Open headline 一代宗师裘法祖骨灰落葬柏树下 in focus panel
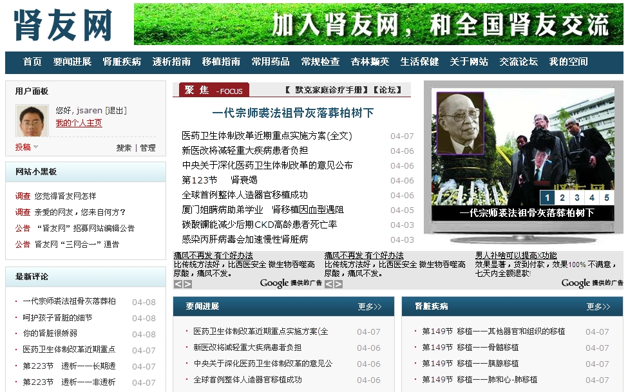Image resolution: width=628 pixels, height=392 pixels. [293, 113]
